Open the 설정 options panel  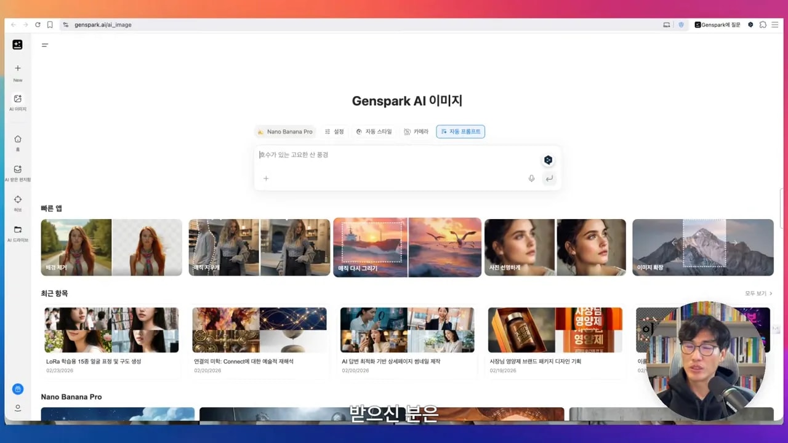click(334, 131)
